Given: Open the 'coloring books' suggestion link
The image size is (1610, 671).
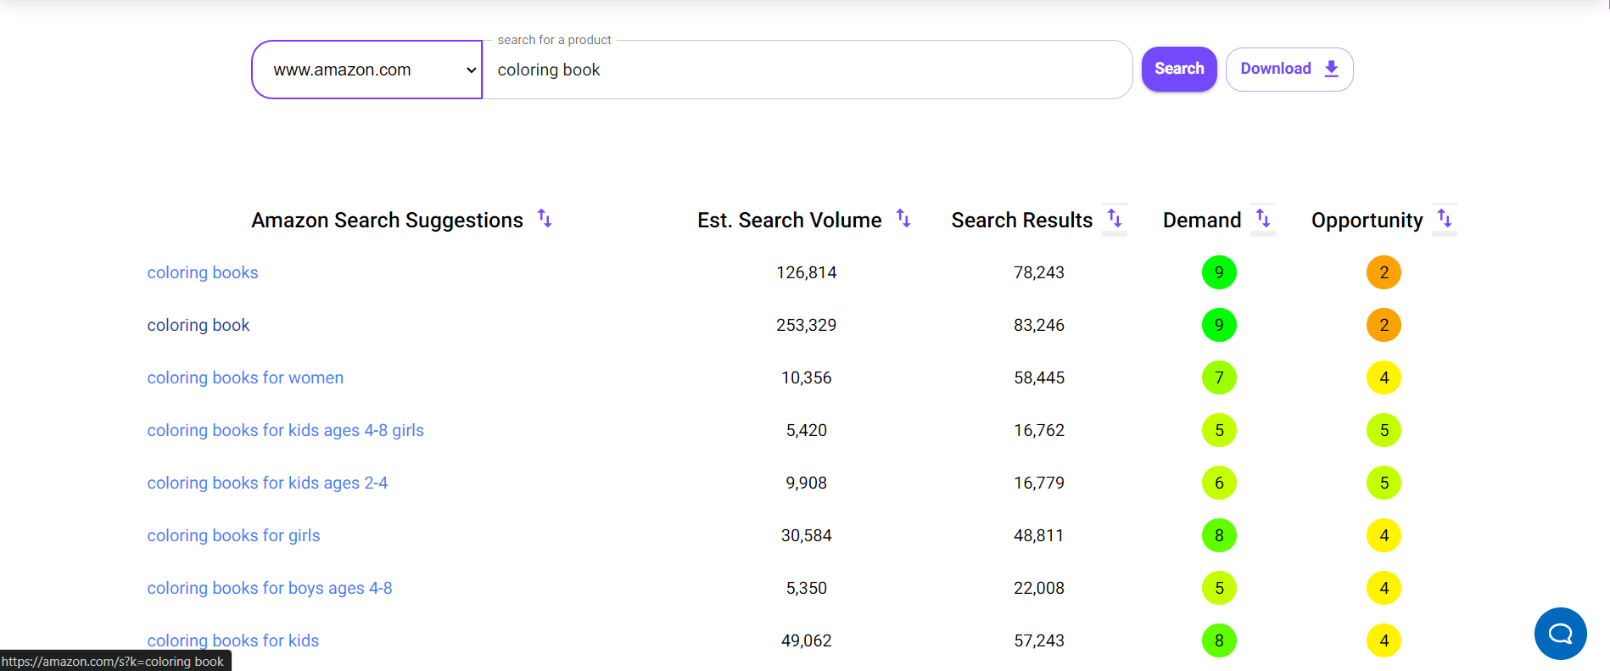Looking at the screenshot, I should 203,272.
